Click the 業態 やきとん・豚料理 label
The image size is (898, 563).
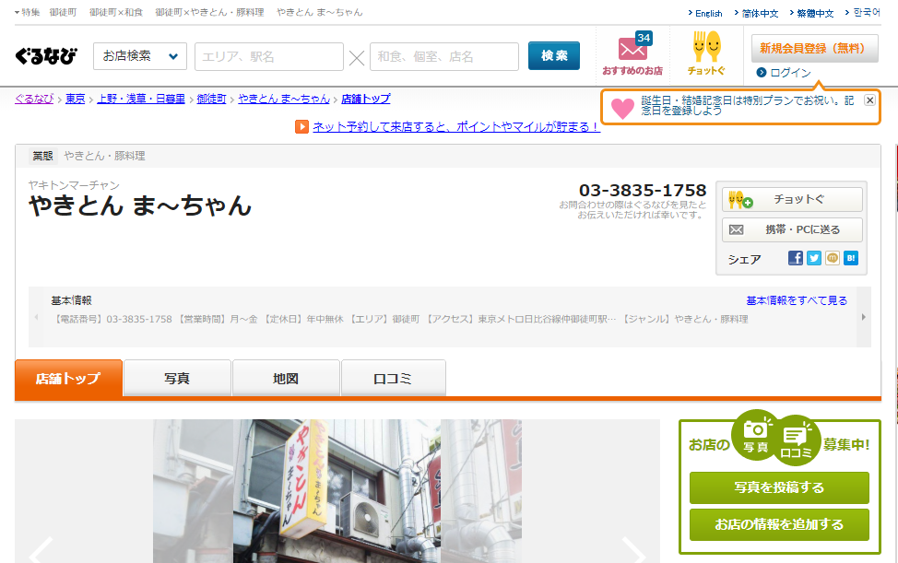pos(89,156)
